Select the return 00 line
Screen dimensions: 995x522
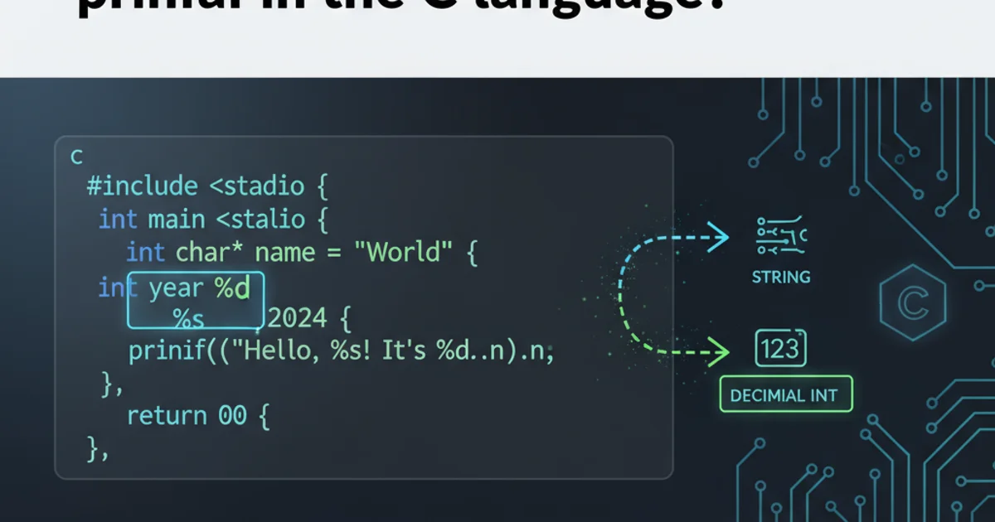point(197,415)
